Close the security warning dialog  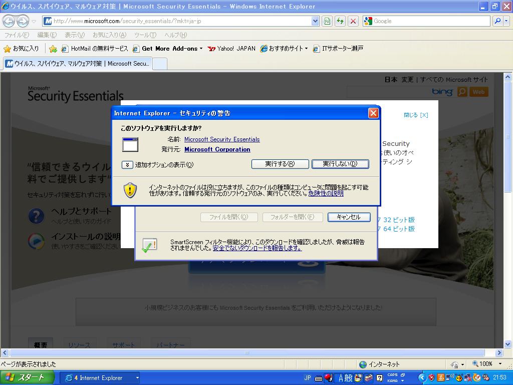(x=373, y=113)
